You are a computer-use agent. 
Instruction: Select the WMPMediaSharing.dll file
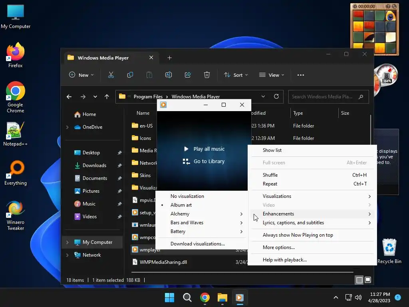(163, 262)
